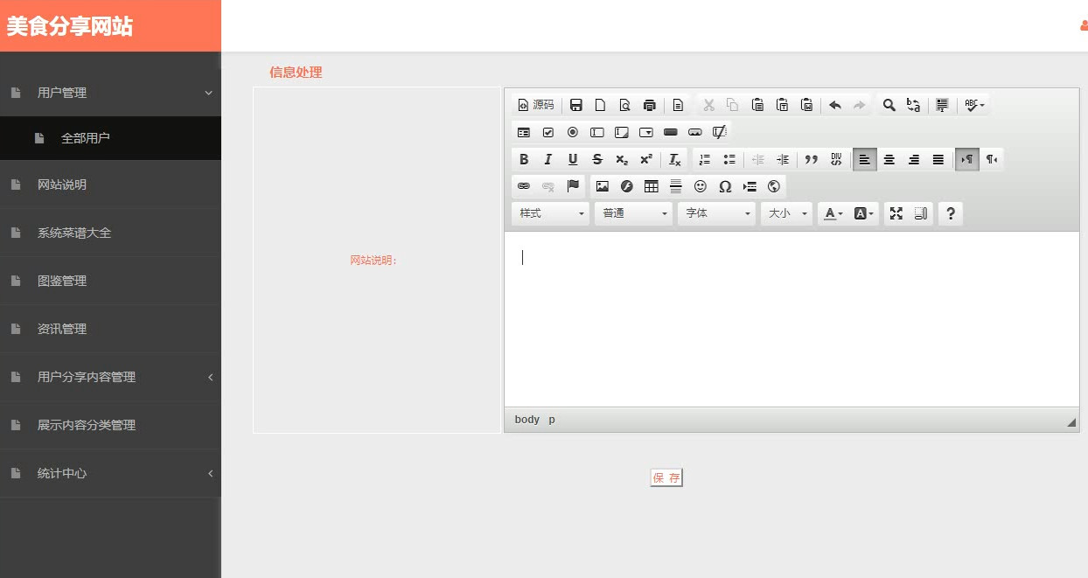
Task: Increase indent in the editor
Action: click(x=783, y=159)
